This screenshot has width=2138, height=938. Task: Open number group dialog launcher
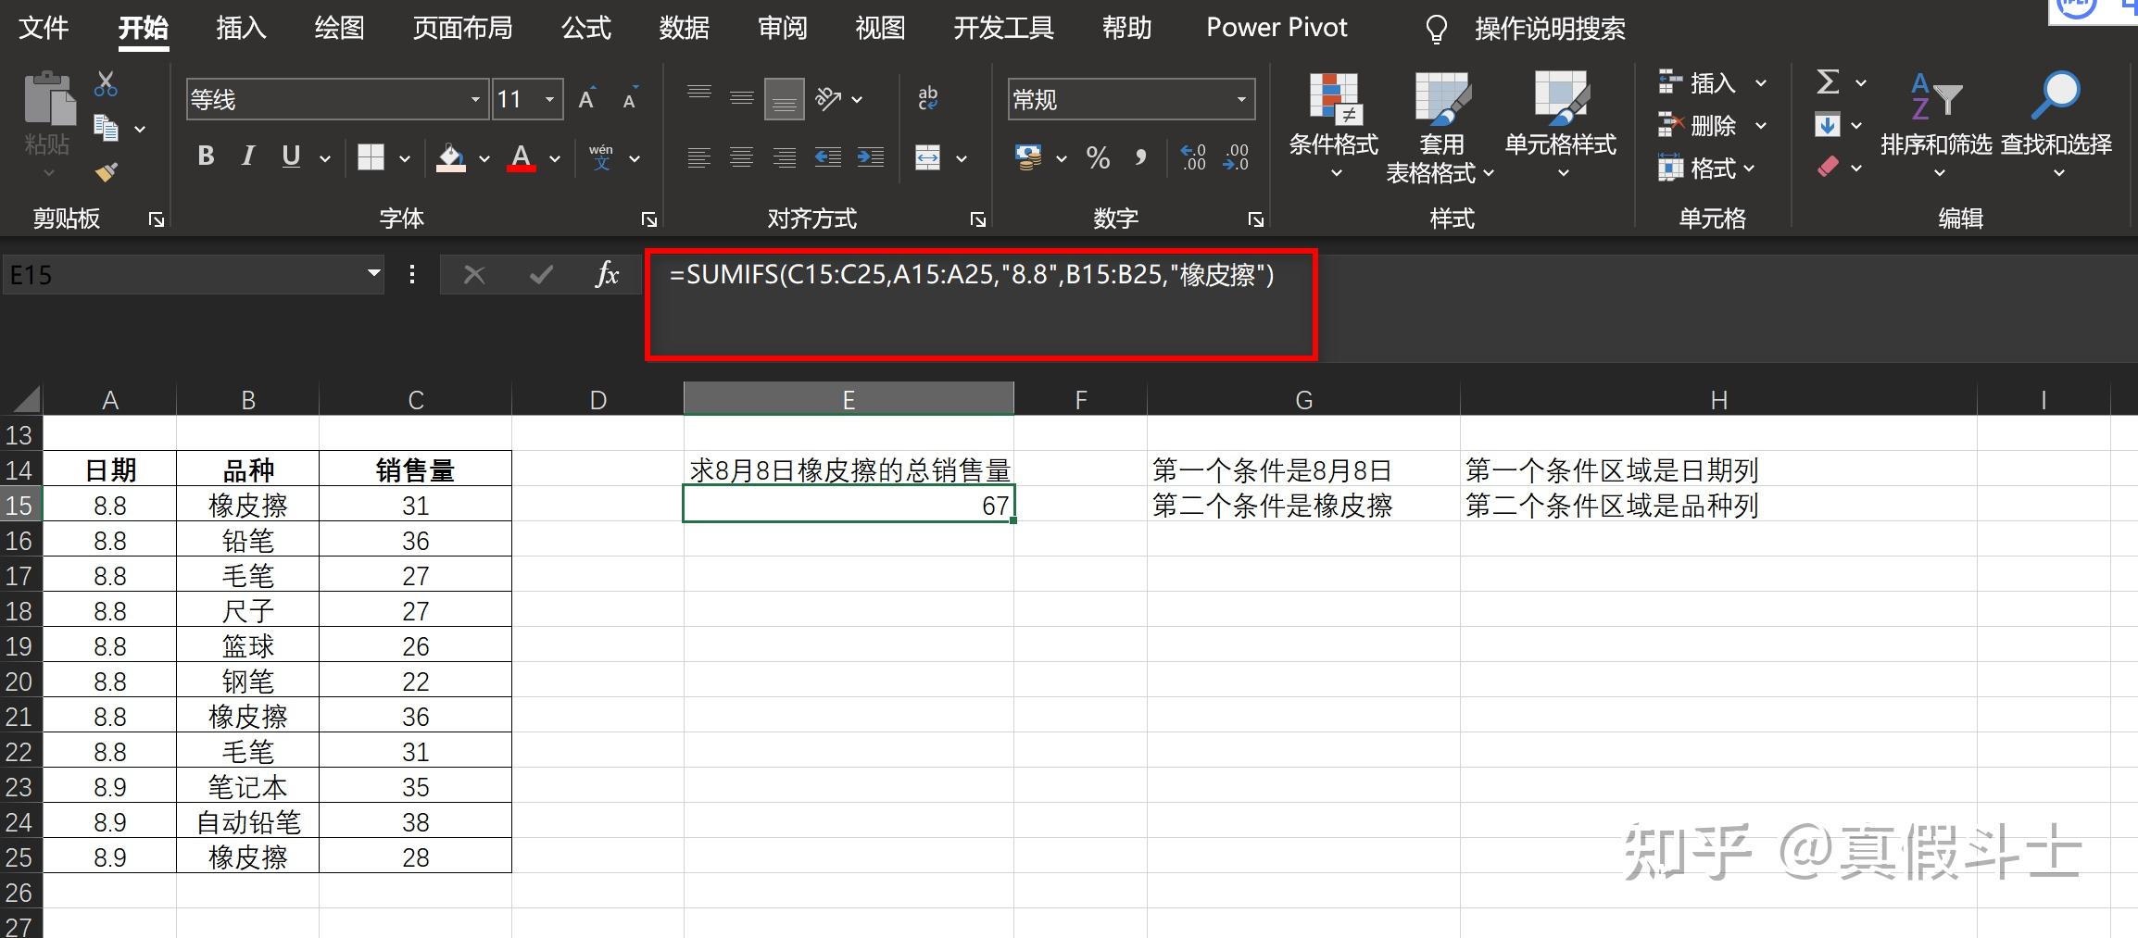[1256, 219]
